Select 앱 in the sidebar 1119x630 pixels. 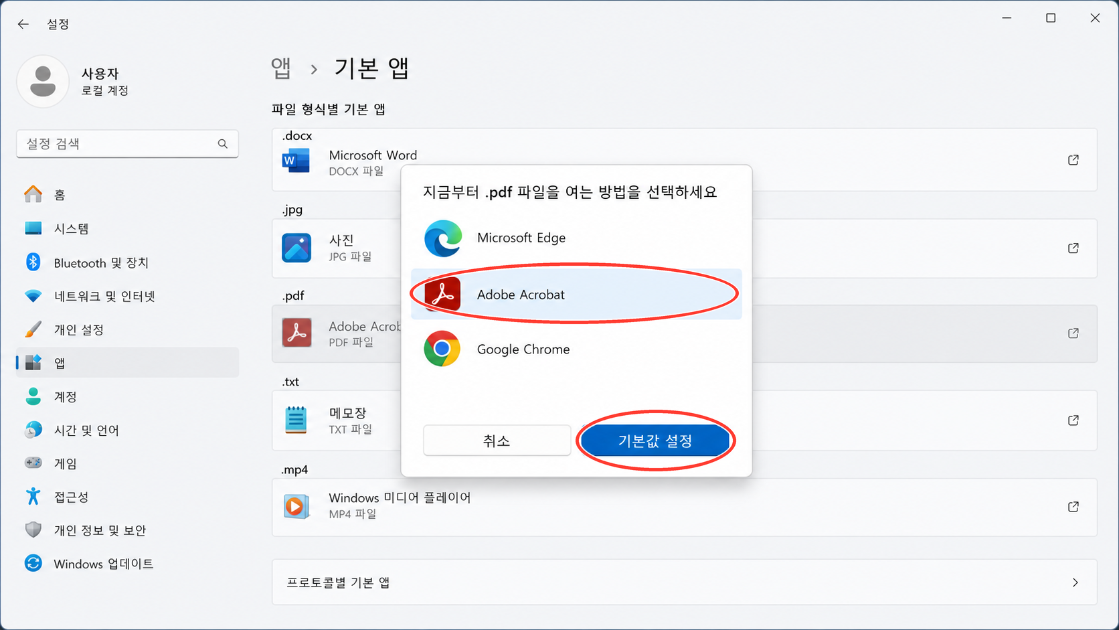coord(127,363)
